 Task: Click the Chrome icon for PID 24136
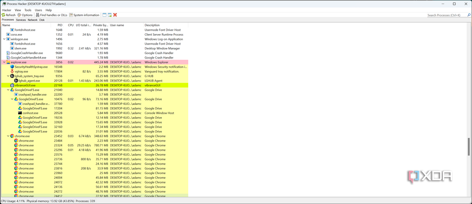pyautogui.click(x=16, y=187)
